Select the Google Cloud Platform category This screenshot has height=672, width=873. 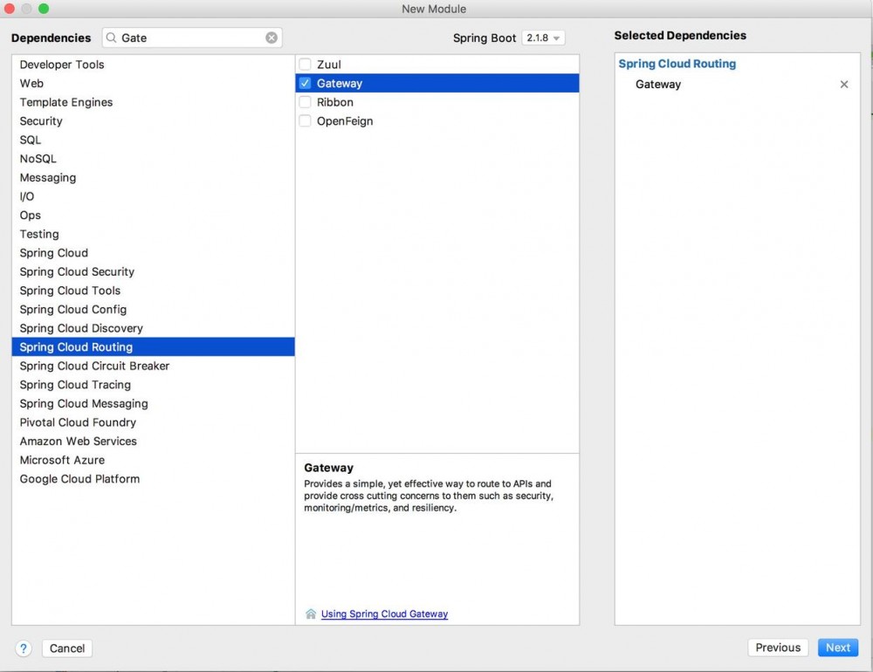(x=153, y=479)
